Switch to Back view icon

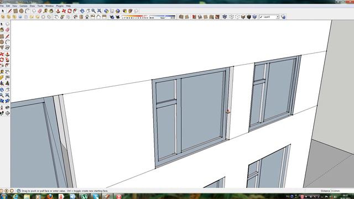[98, 17]
